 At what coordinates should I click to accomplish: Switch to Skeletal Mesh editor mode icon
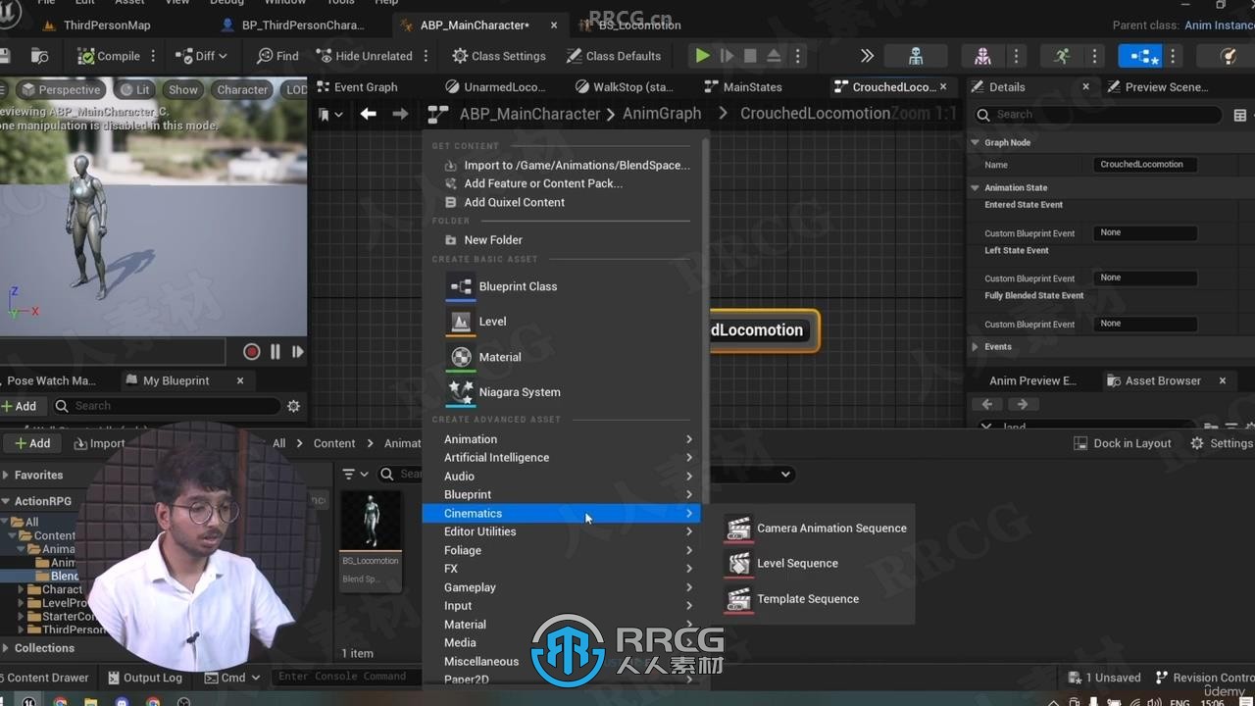(982, 56)
